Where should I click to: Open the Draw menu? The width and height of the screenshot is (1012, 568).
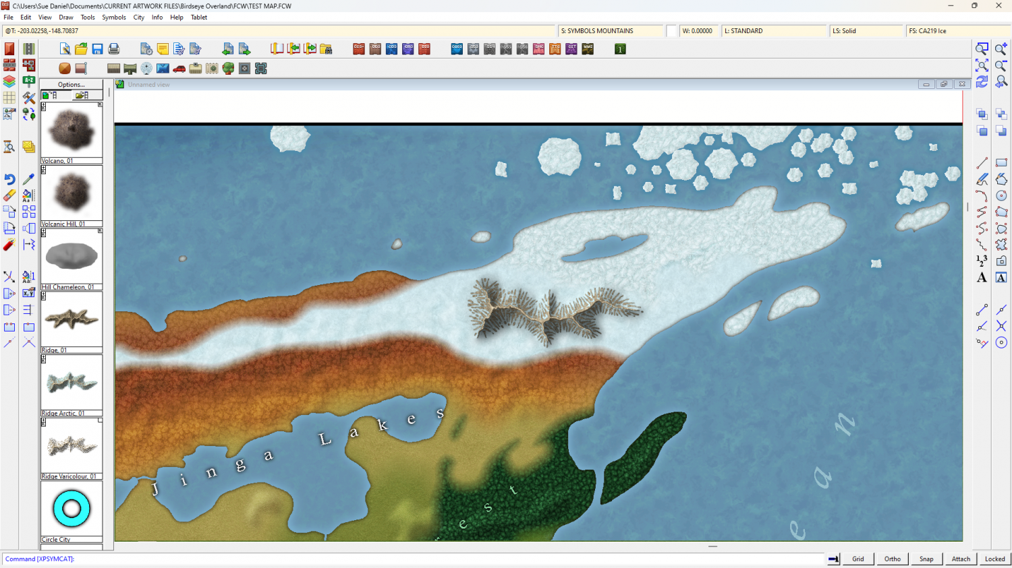[x=66, y=18]
